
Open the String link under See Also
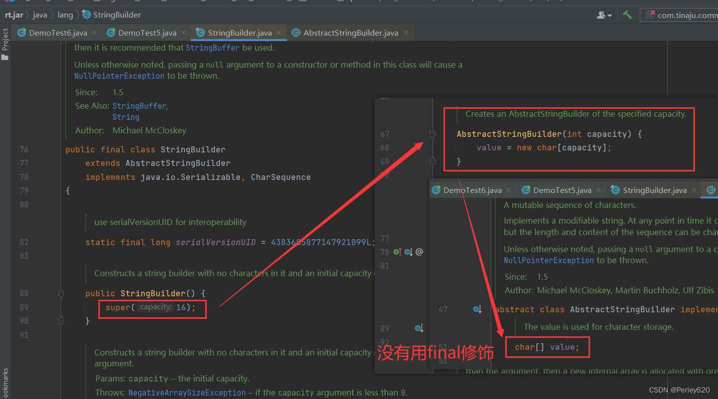click(x=126, y=117)
